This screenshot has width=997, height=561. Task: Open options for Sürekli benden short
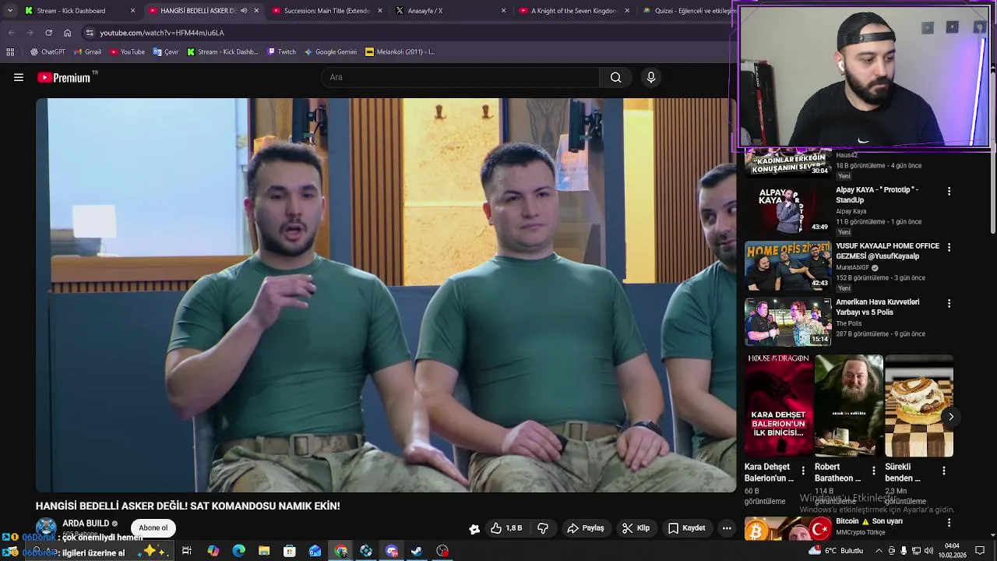[x=943, y=471]
